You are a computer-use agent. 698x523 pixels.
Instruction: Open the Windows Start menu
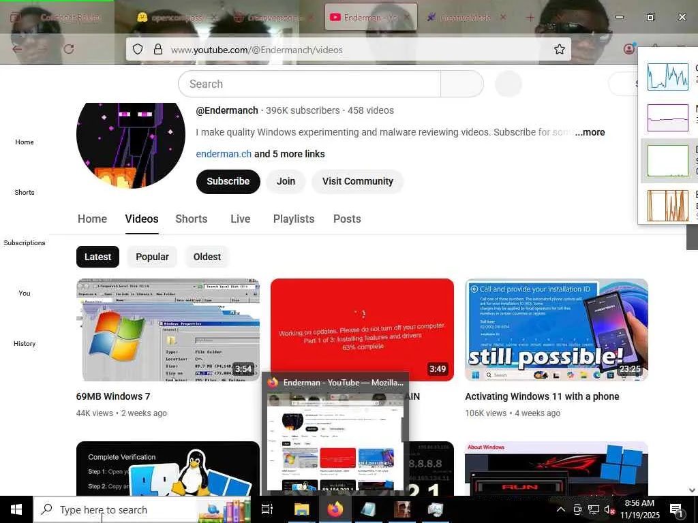coord(16,509)
